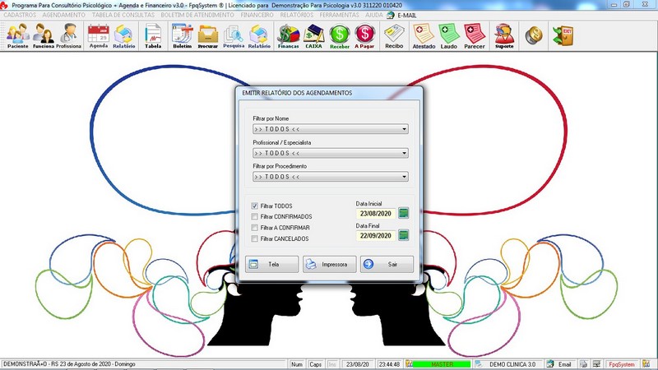
Task: Open calendar picker for Data Final
Action: click(x=403, y=235)
